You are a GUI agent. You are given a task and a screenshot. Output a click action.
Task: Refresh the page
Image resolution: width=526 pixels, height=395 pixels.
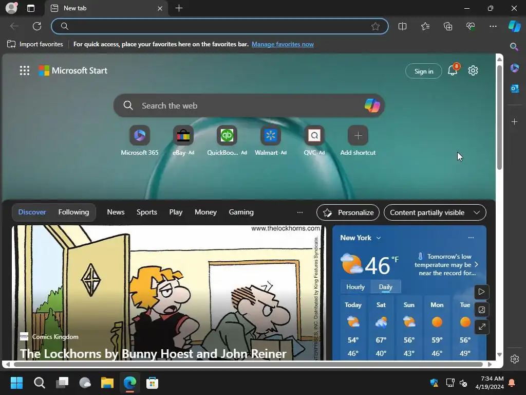click(x=37, y=26)
